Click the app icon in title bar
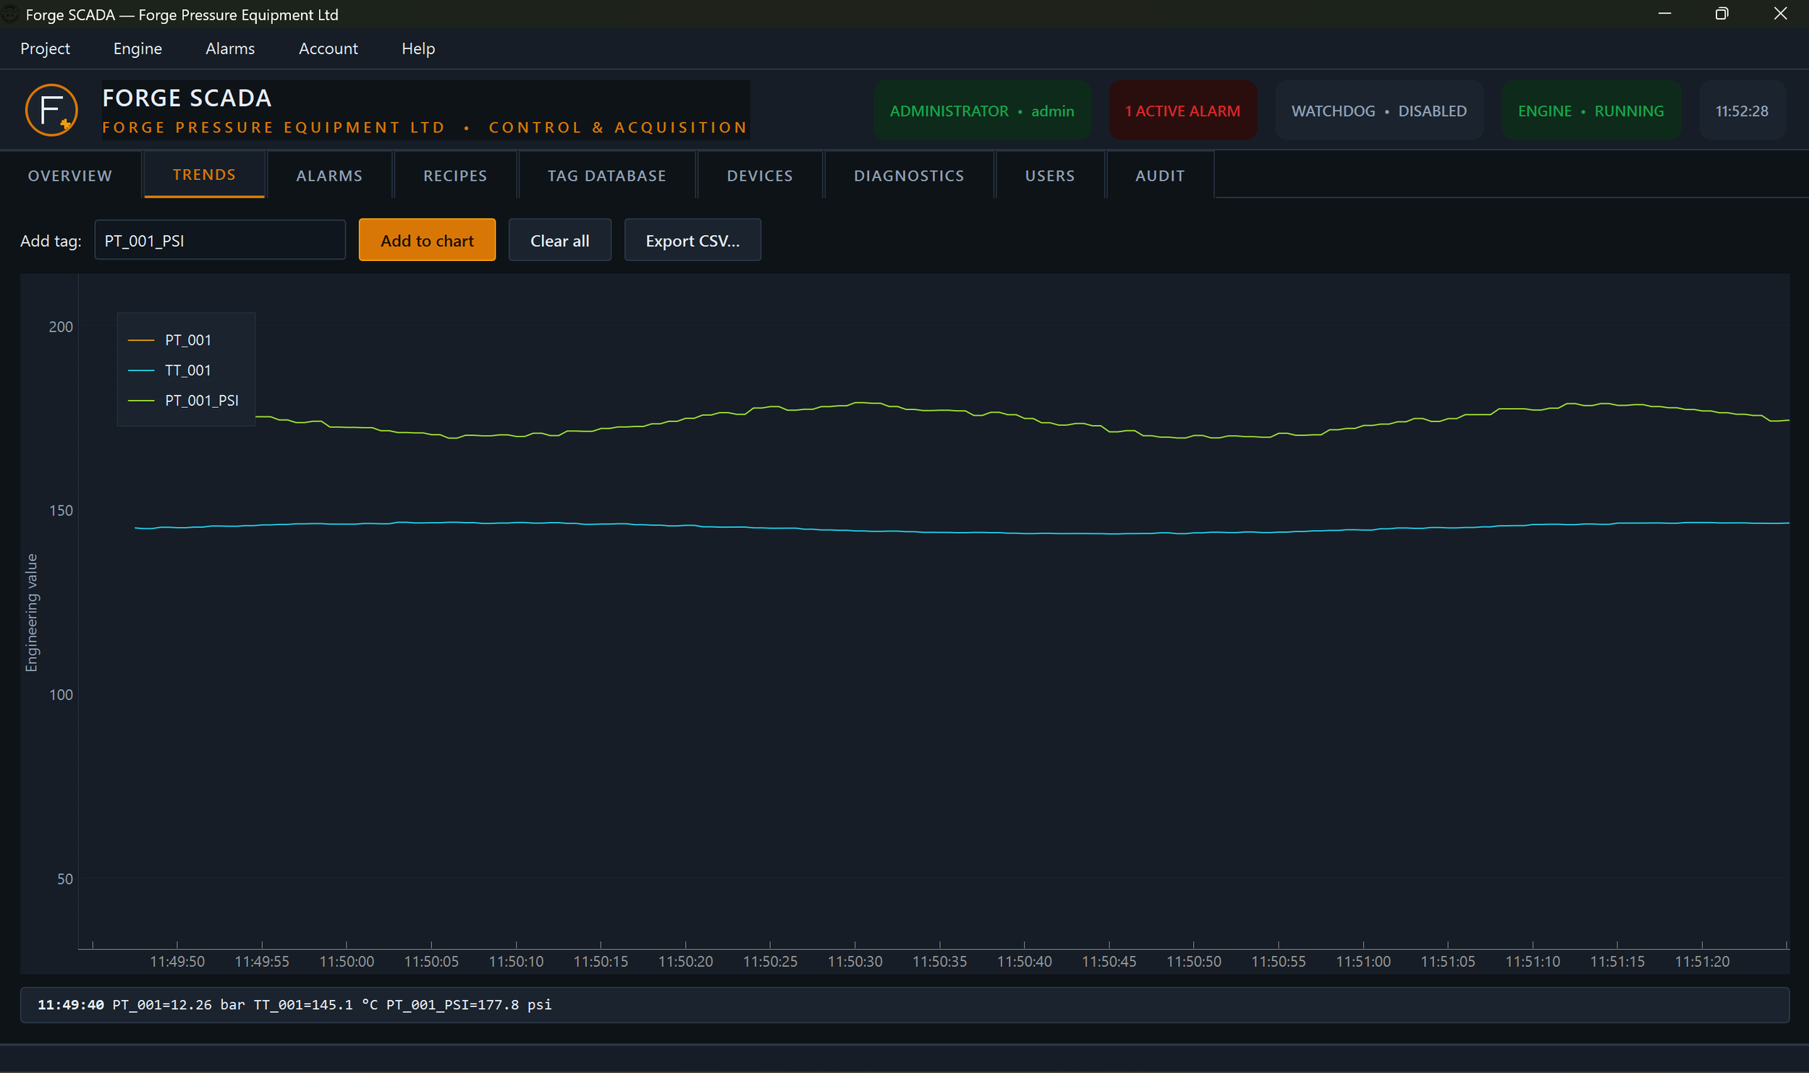 pyautogui.click(x=10, y=14)
